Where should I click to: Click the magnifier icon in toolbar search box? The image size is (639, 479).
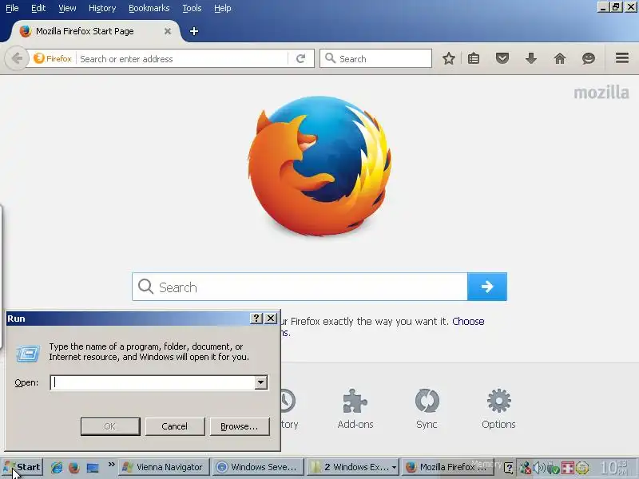tap(330, 58)
